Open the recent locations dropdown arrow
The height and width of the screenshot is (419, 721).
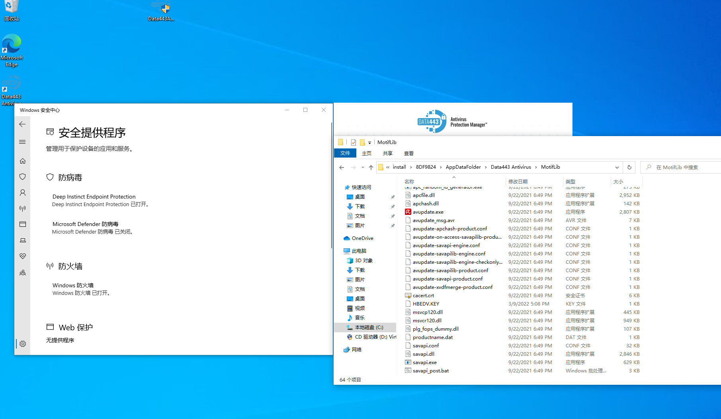click(363, 167)
